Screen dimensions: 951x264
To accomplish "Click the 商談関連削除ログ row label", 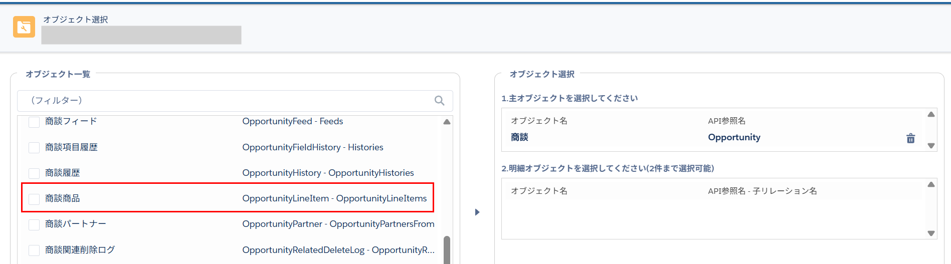I will pos(80,250).
